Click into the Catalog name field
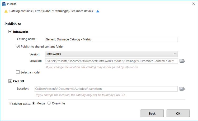 pos(111,39)
